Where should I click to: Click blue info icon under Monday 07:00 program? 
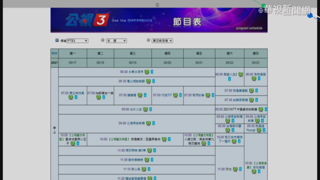[76, 97]
